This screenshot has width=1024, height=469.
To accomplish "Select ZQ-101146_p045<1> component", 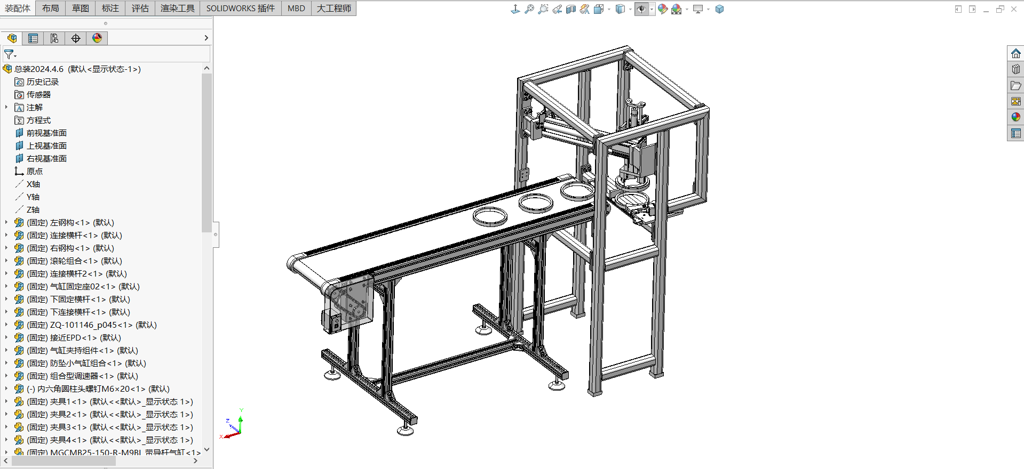I will pos(91,325).
